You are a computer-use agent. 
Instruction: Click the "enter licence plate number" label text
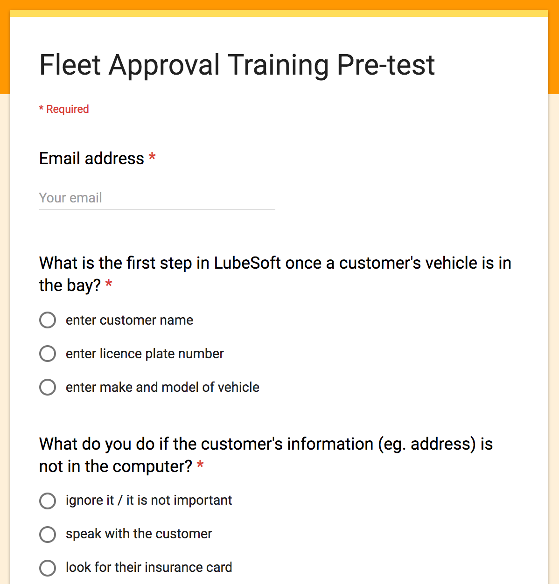coord(145,354)
